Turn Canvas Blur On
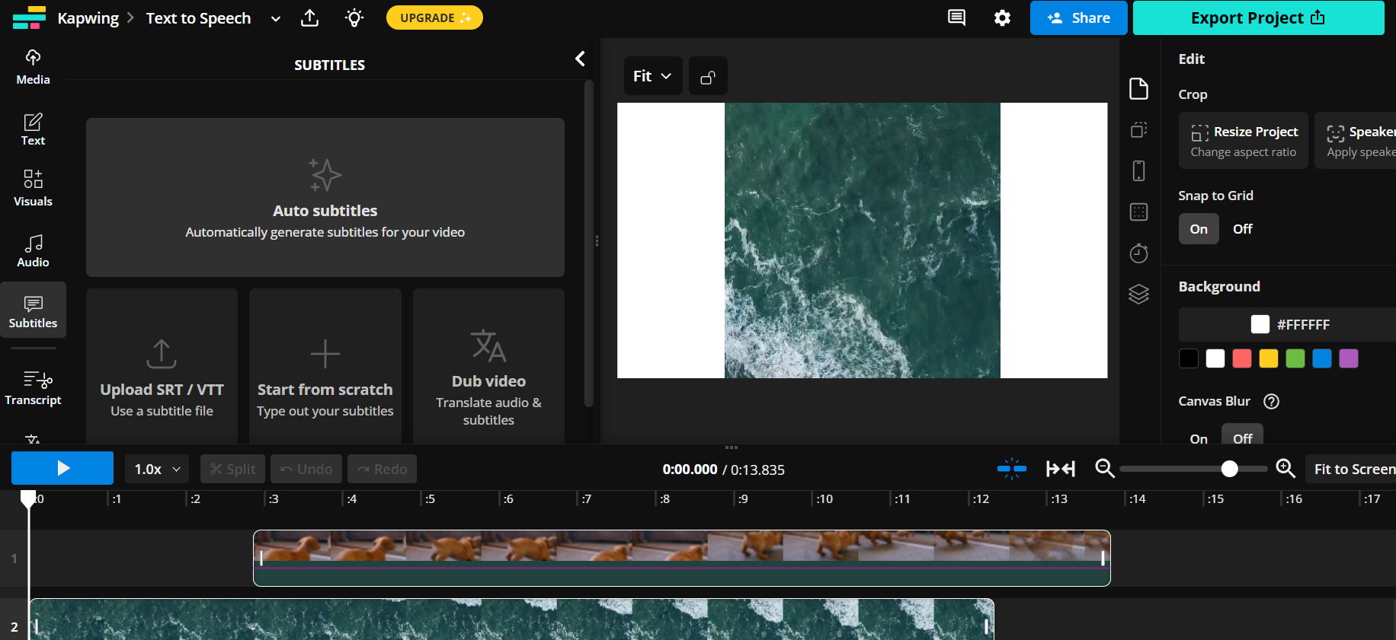1396x640 pixels. 1199,438
